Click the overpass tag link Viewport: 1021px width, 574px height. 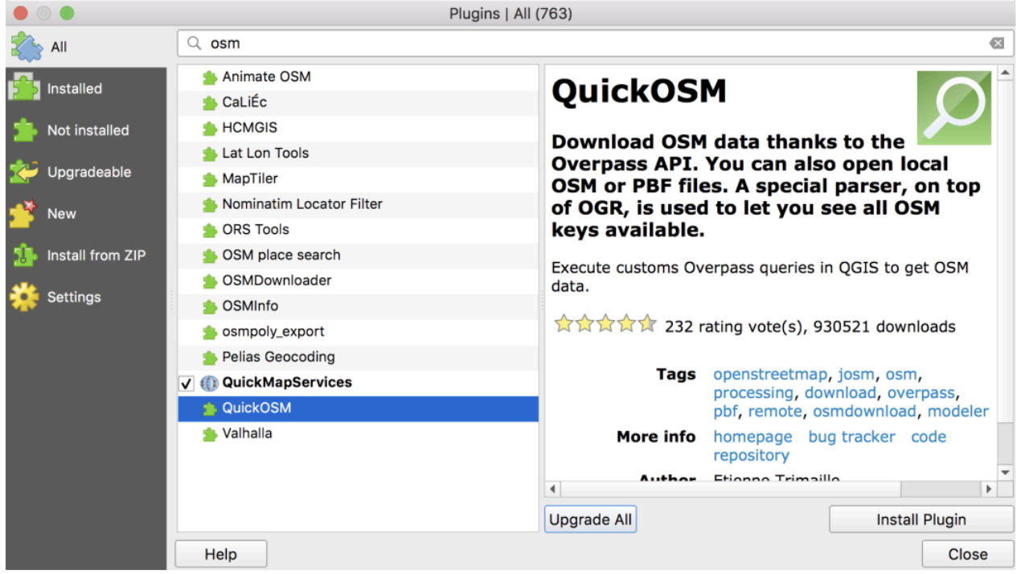pyautogui.click(x=921, y=393)
